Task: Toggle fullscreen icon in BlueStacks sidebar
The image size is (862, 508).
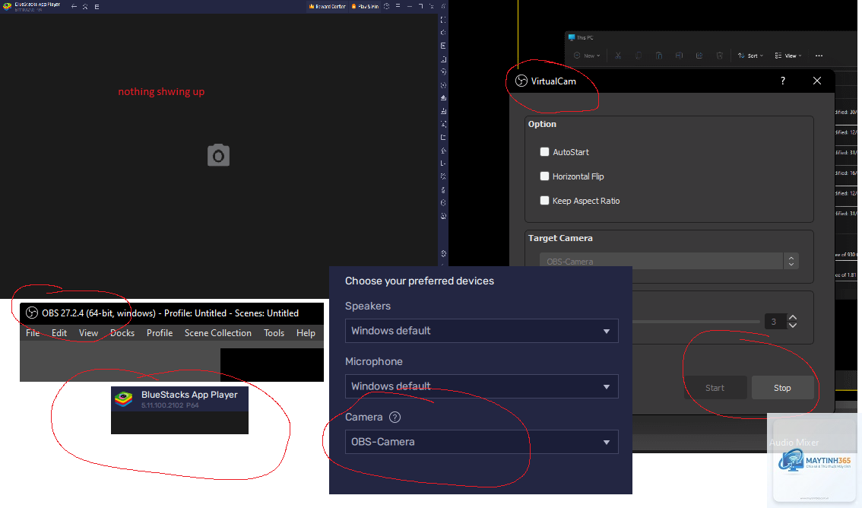Action: click(x=443, y=19)
